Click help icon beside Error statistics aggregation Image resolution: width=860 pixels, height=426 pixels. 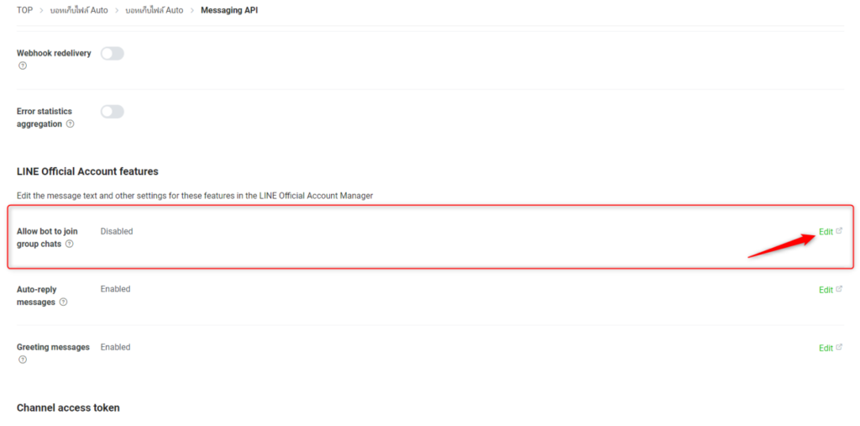tap(71, 124)
